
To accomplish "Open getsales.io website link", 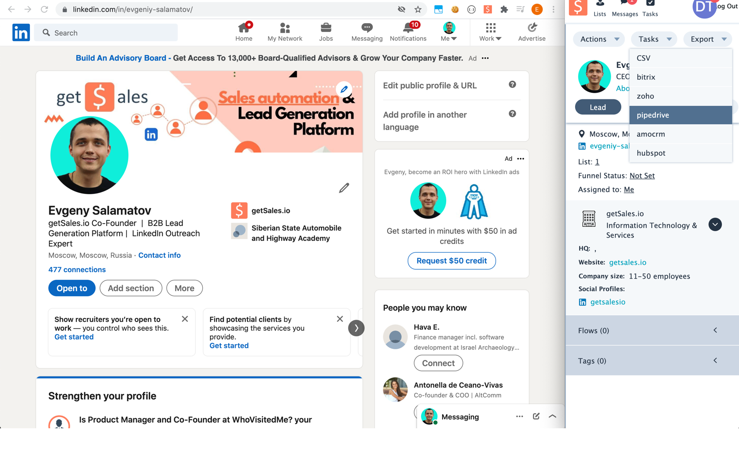I will [x=628, y=262].
